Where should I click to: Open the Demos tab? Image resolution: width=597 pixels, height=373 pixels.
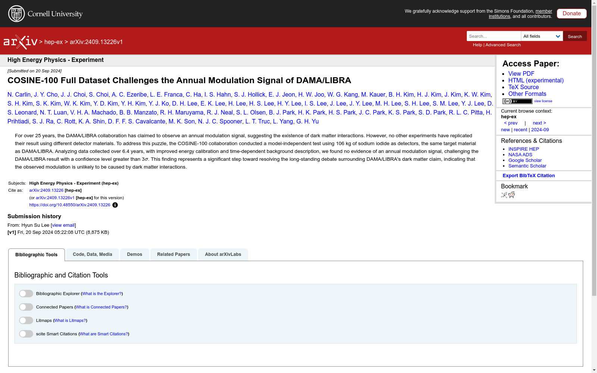click(x=135, y=254)
